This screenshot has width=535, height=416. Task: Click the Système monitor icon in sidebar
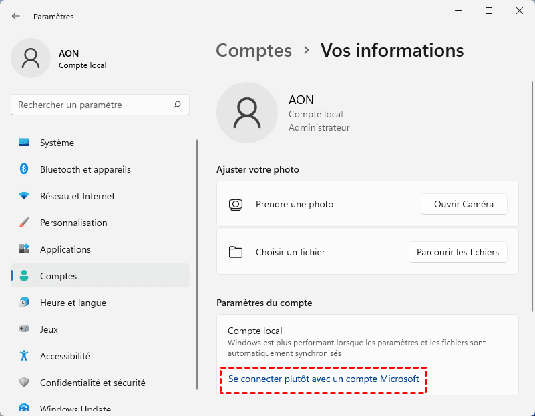click(x=24, y=143)
